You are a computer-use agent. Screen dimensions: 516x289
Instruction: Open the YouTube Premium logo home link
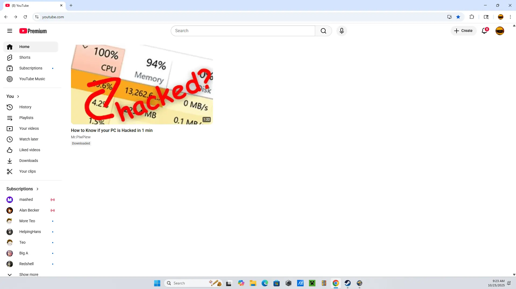tap(33, 31)
